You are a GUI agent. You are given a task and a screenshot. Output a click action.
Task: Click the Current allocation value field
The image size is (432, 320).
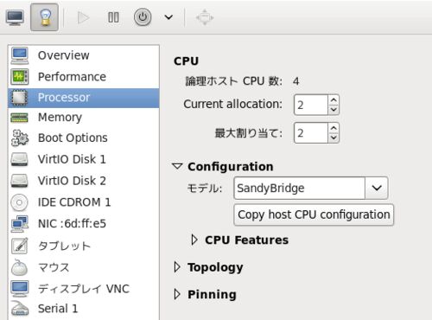click(x=311, y=105)
